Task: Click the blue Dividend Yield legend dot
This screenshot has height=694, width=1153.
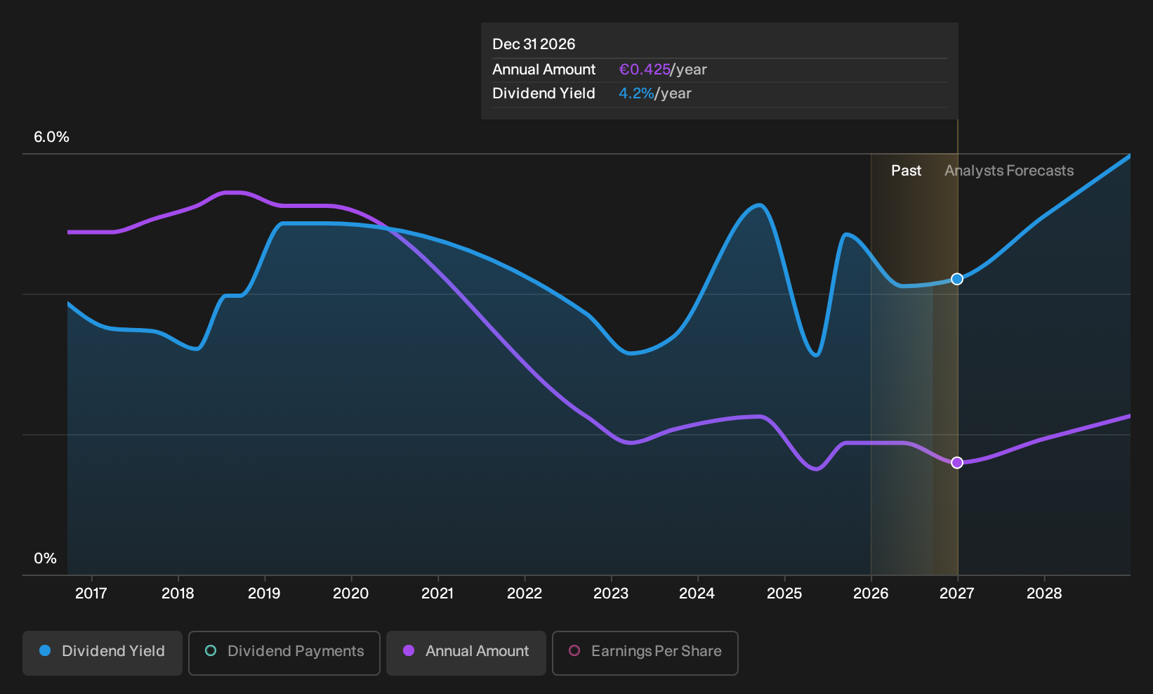Action: (x=45, y=650)
